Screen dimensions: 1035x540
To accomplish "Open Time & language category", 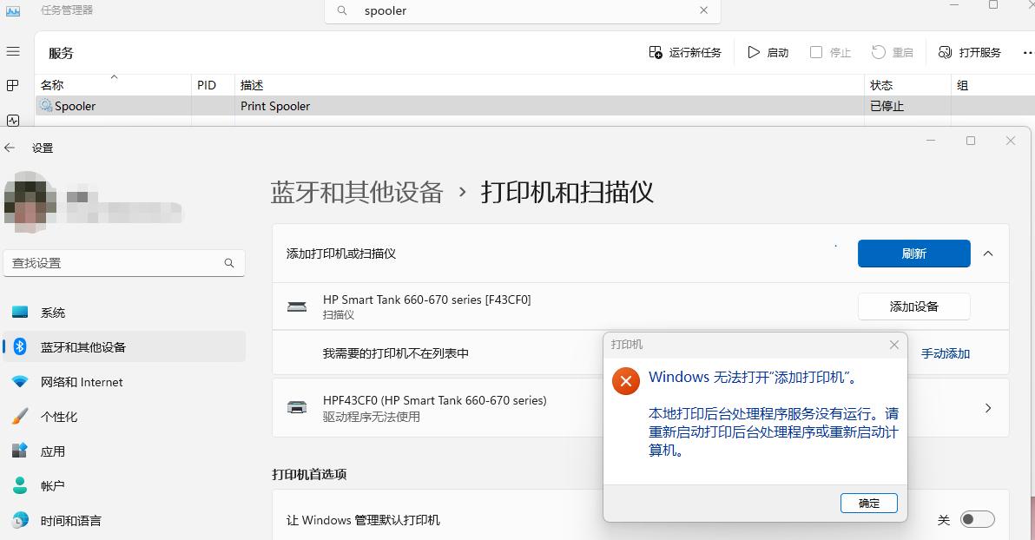I will (x=124, y=520).
